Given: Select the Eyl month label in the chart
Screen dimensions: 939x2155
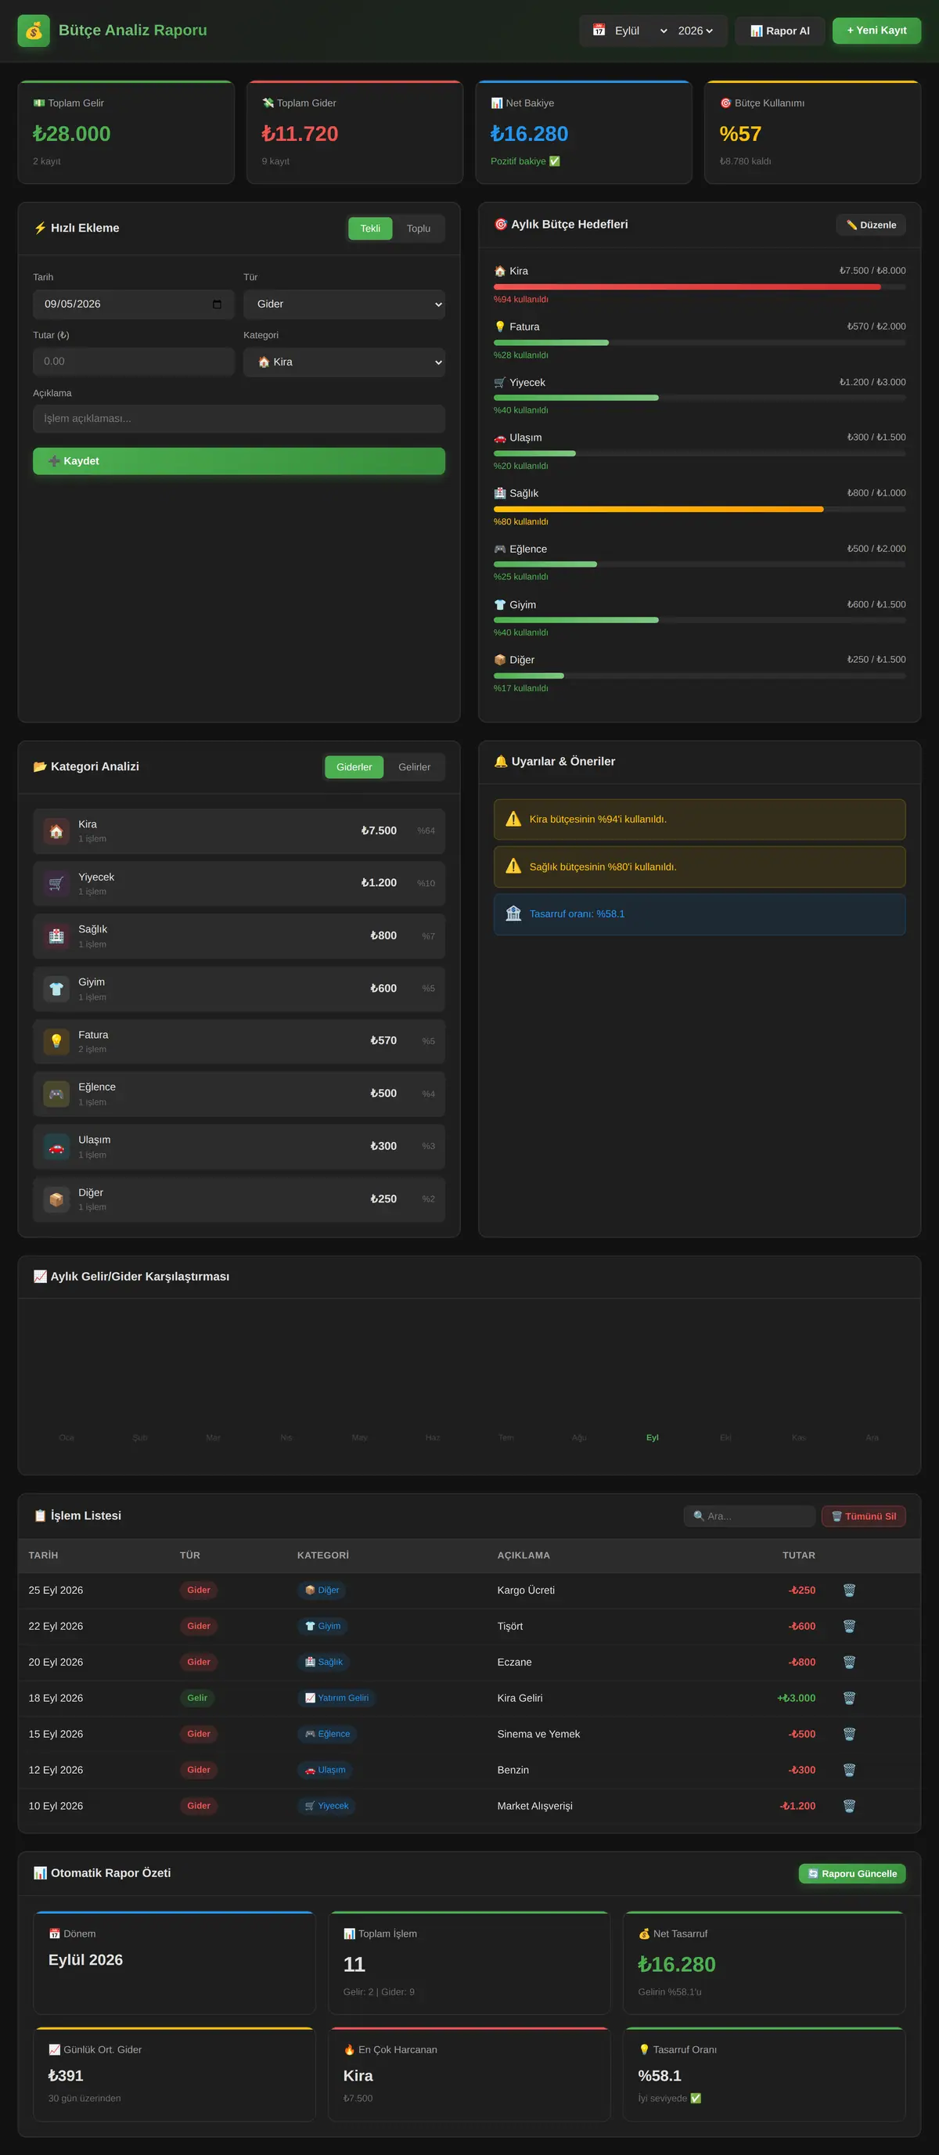Looking at the screenshot, I should tap(652, 1437).
